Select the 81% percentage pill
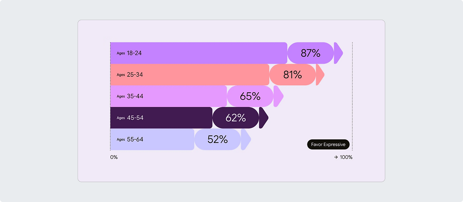Viewport: 463px width, 202px height. point(292,75)
